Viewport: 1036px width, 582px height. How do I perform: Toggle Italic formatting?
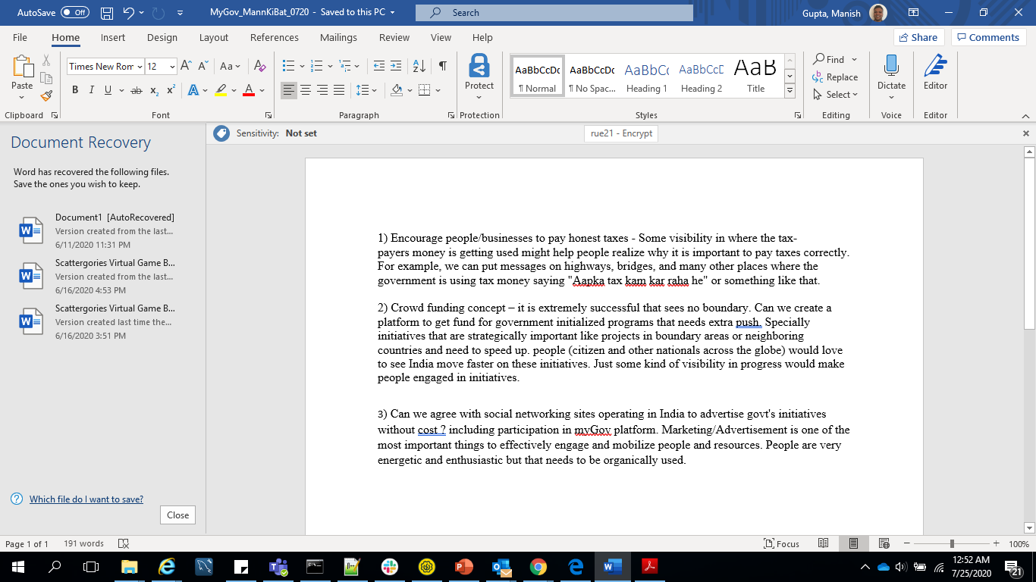tap(92, 90)
